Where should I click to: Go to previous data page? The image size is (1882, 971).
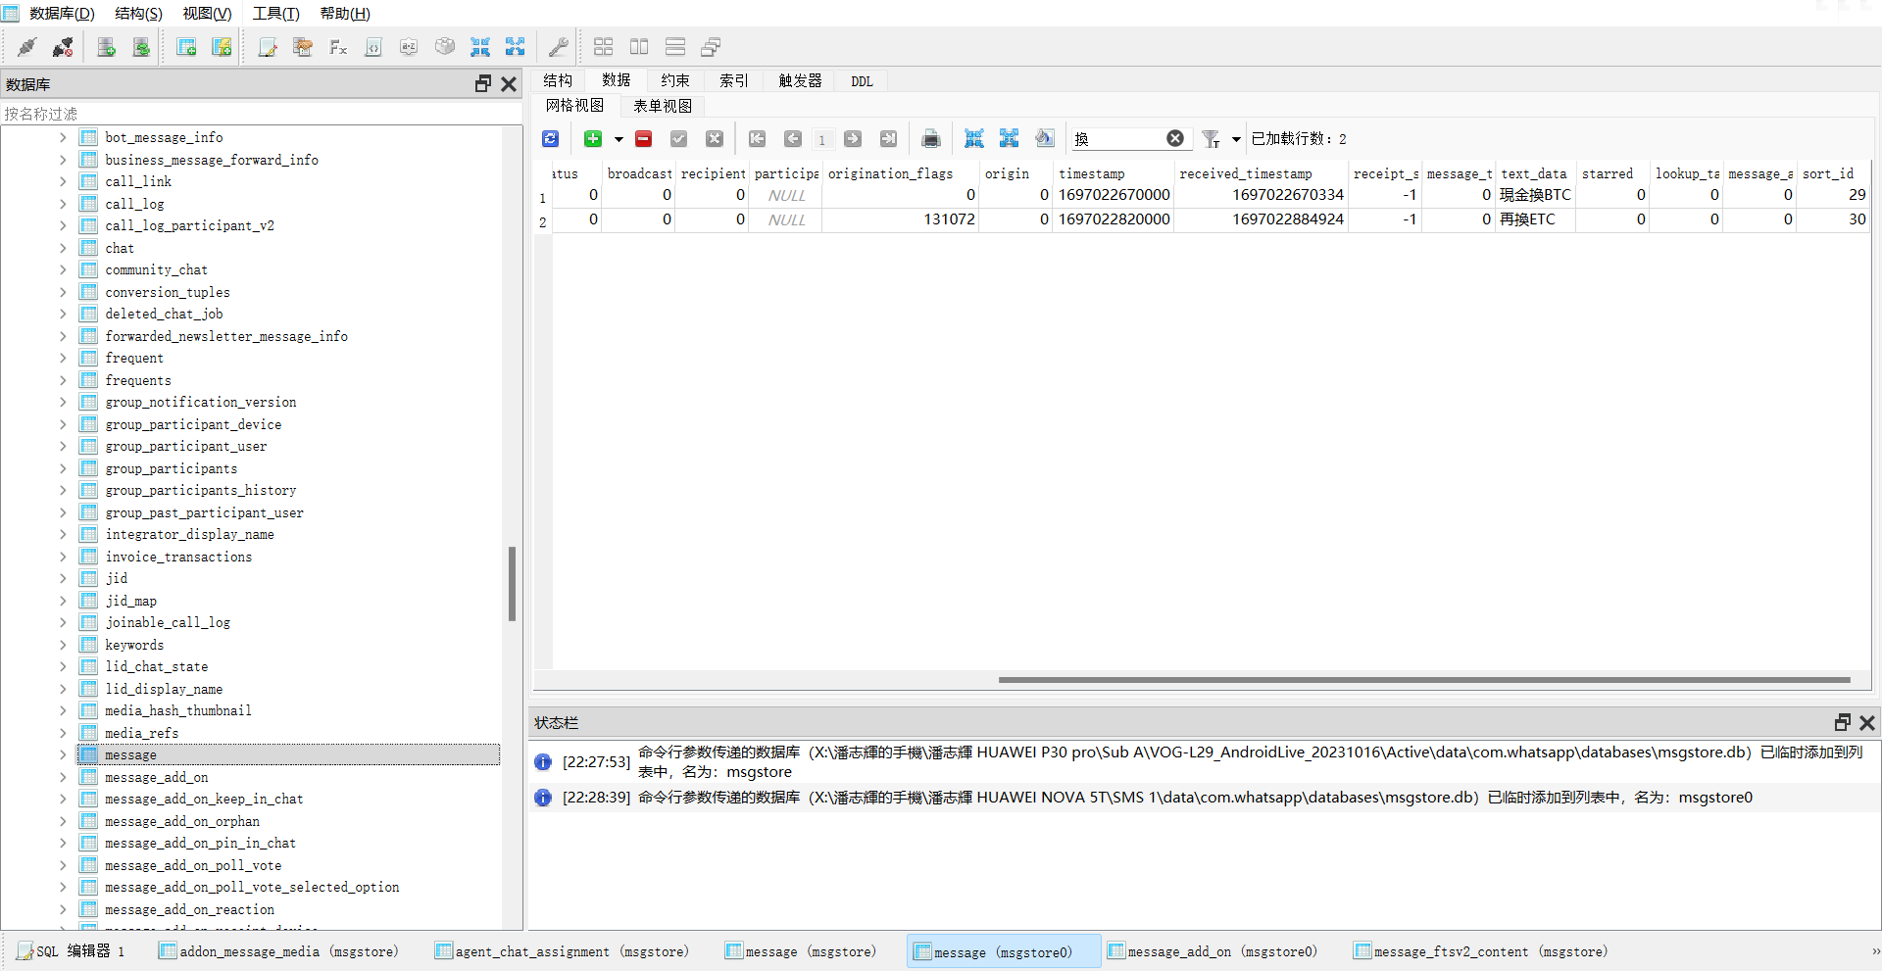[793, 139]
